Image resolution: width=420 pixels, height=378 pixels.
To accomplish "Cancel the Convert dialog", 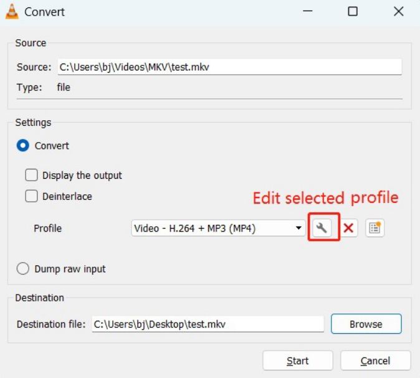I will (x=376, y=361).
